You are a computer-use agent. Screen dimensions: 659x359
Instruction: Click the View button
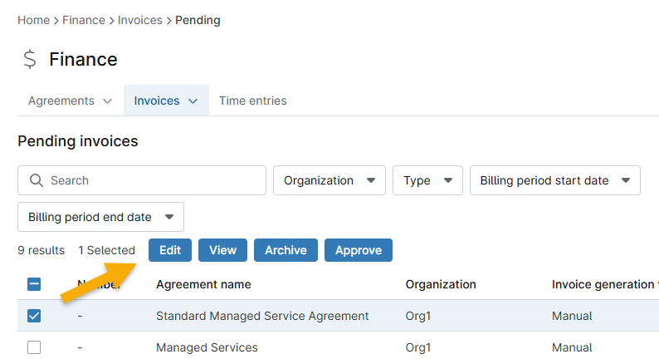pyautogui.click(x=222, y=250)
